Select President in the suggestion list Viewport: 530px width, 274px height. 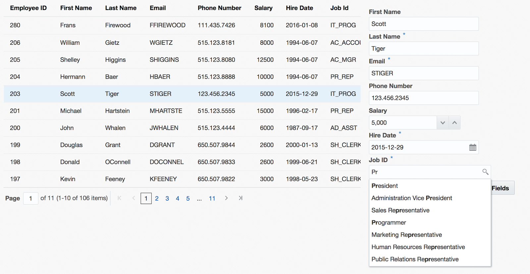(x=385, y=186)
